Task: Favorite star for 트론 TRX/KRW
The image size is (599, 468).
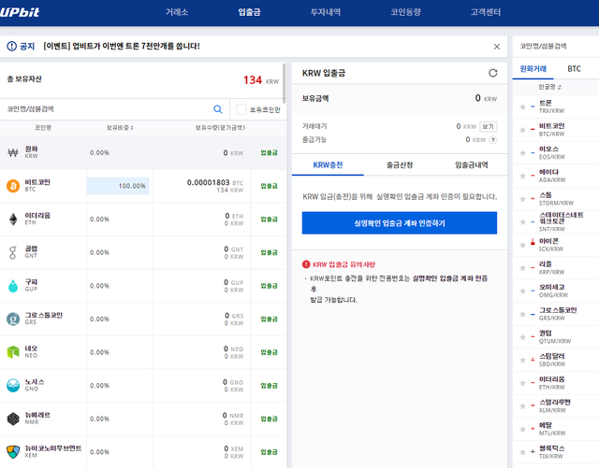Action: (522, 106)
